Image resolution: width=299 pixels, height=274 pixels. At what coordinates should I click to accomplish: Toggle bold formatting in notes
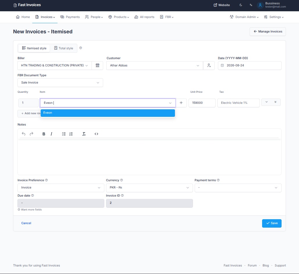point(44,134)
